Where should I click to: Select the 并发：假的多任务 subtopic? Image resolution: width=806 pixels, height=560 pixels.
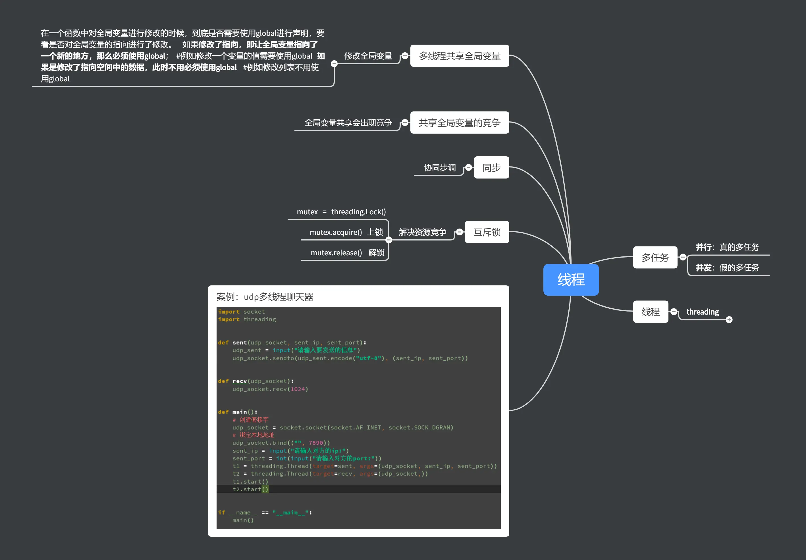click(727, 268)
